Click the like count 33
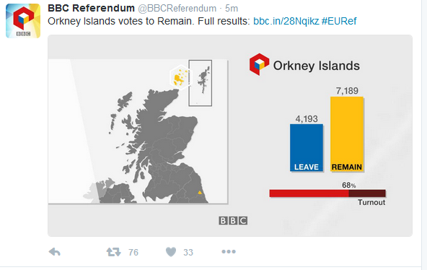 point(188,252)
